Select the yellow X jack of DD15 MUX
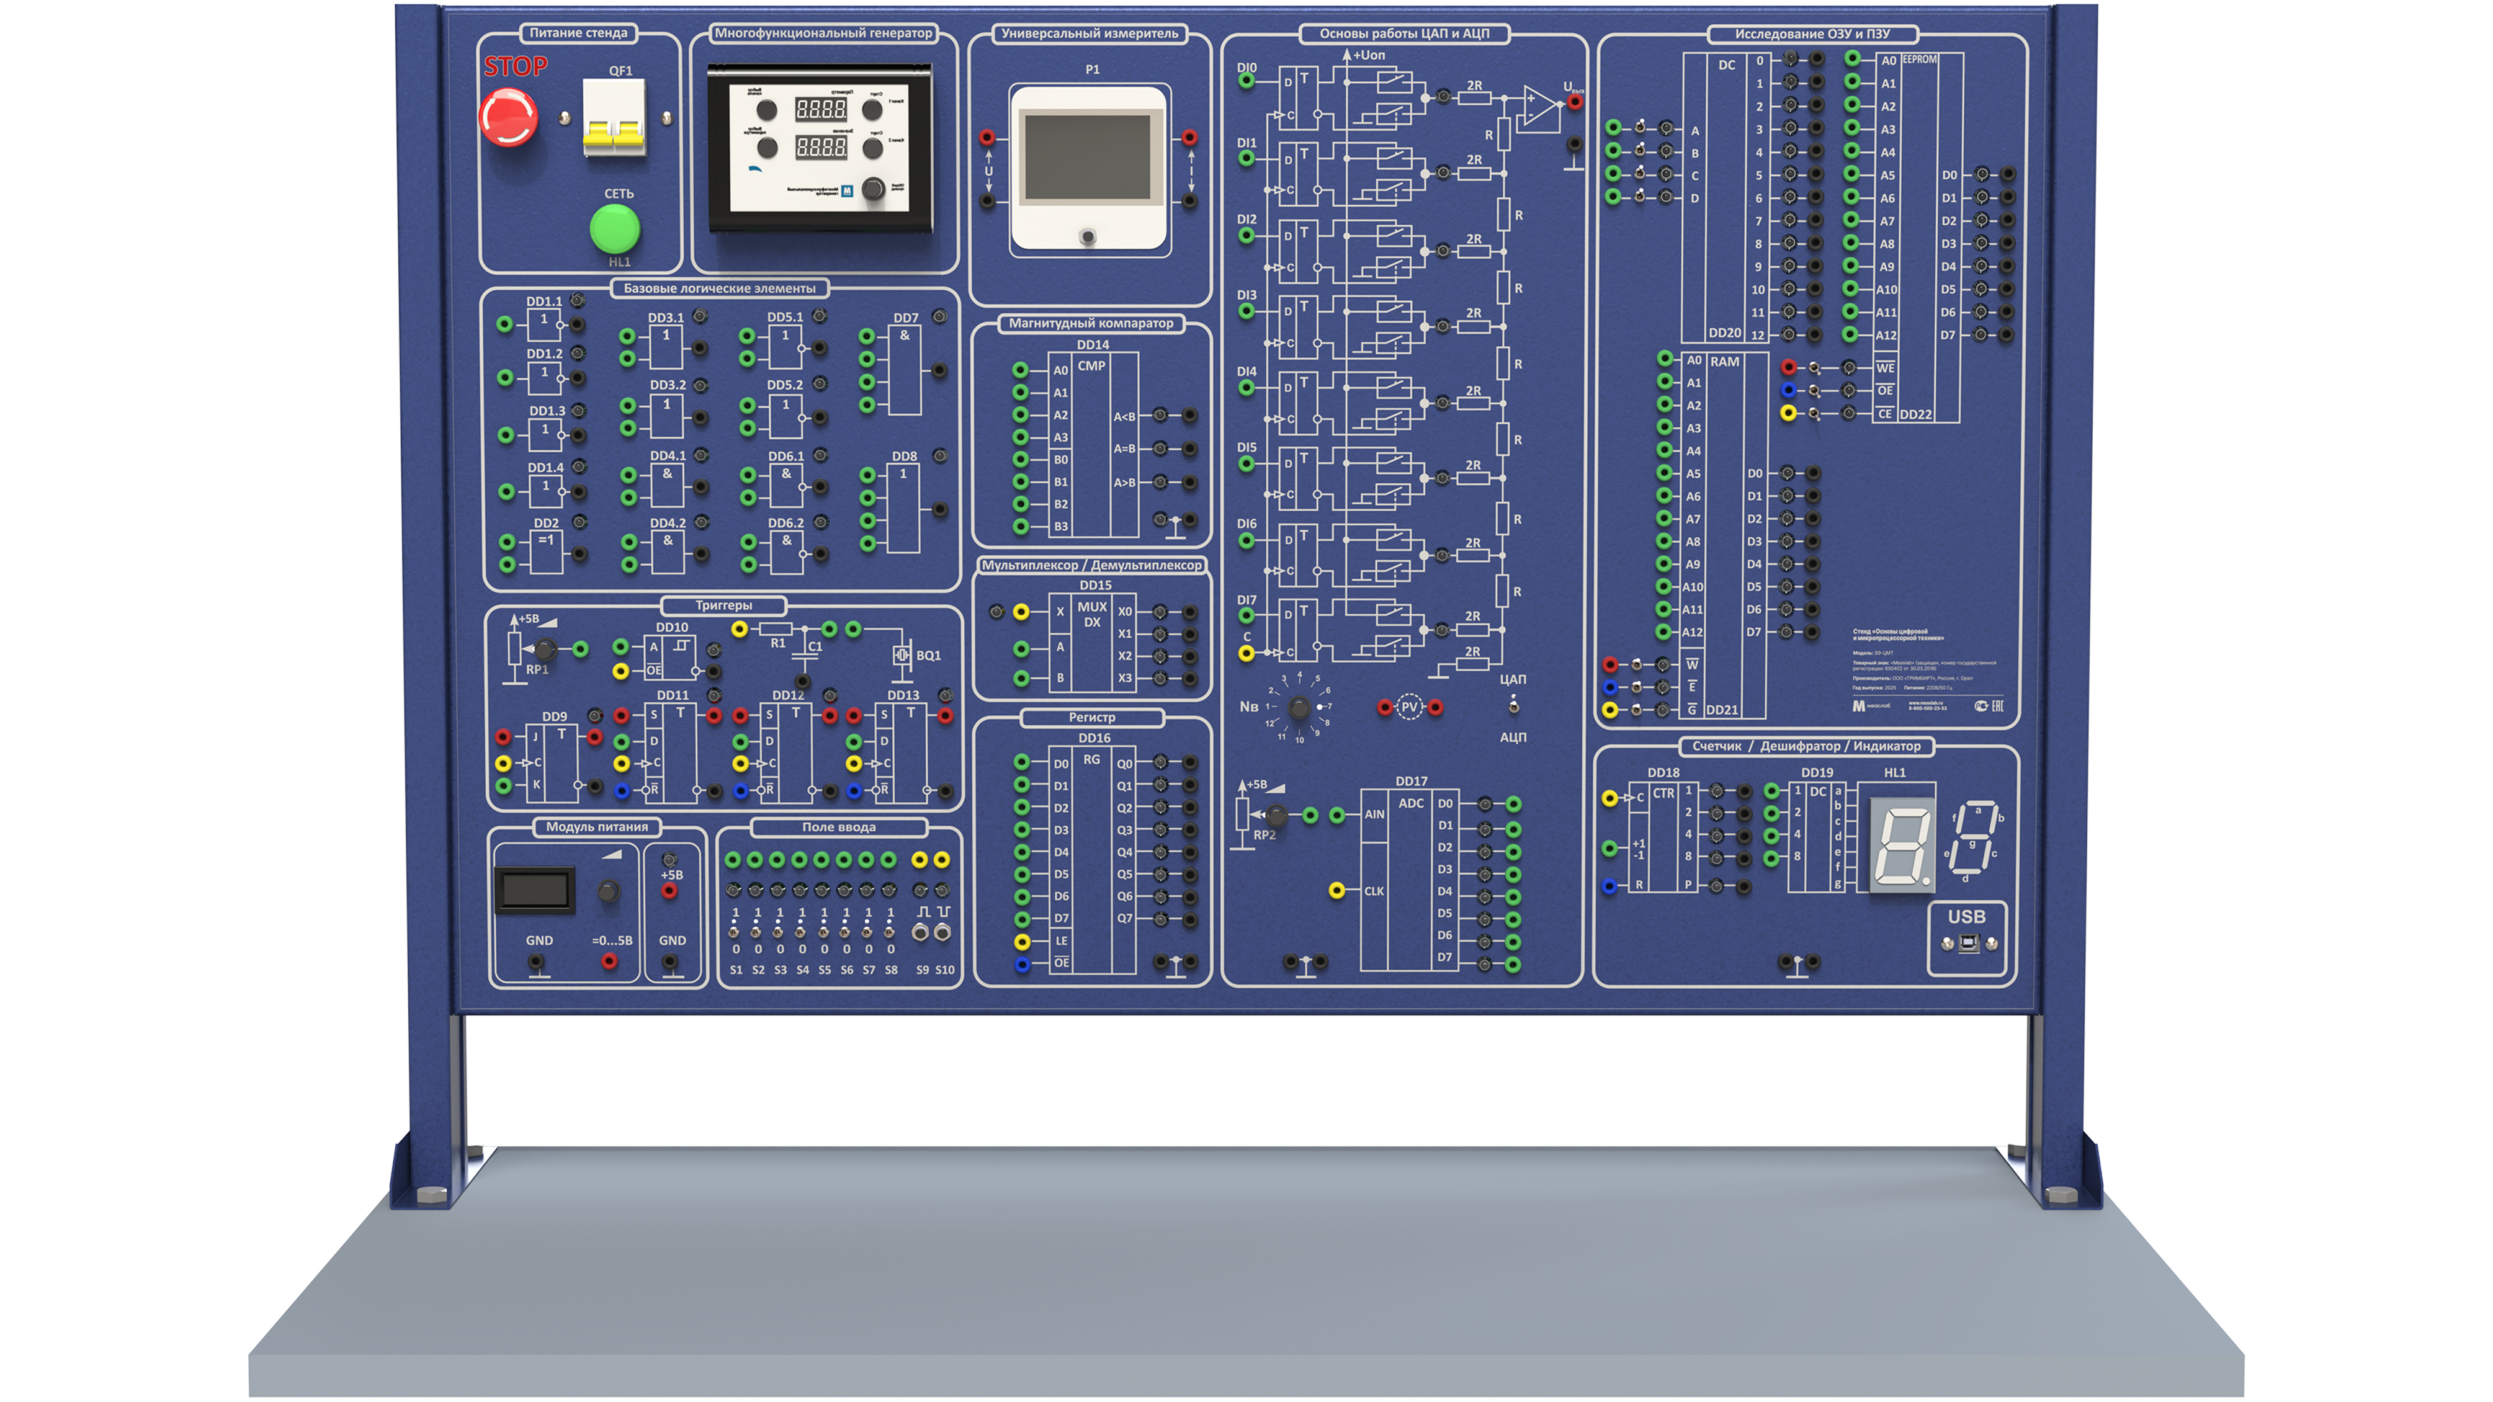 [1021, 612]
